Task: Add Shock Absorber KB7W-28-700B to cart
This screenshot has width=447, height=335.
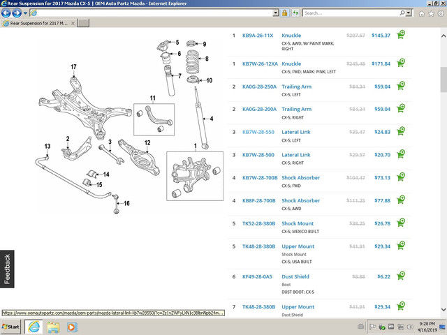Action: pyautogui.click(x=401, y=177)
